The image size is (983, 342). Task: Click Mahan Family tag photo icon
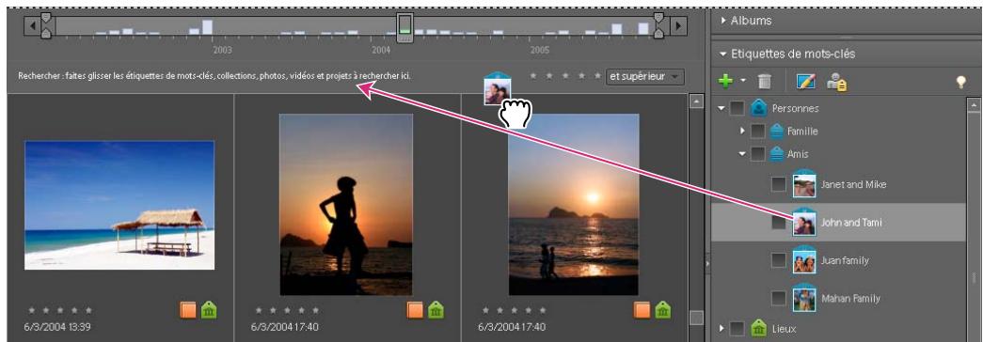[803, 298]
